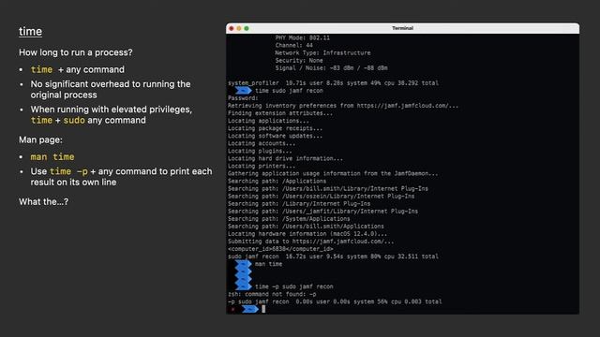The width and height of the screenshot is (600, 337).
Task: Click 'Searching path: /Users/_jamfit/Library/Internet Plug-Ins' line
Action: (322, 211)
